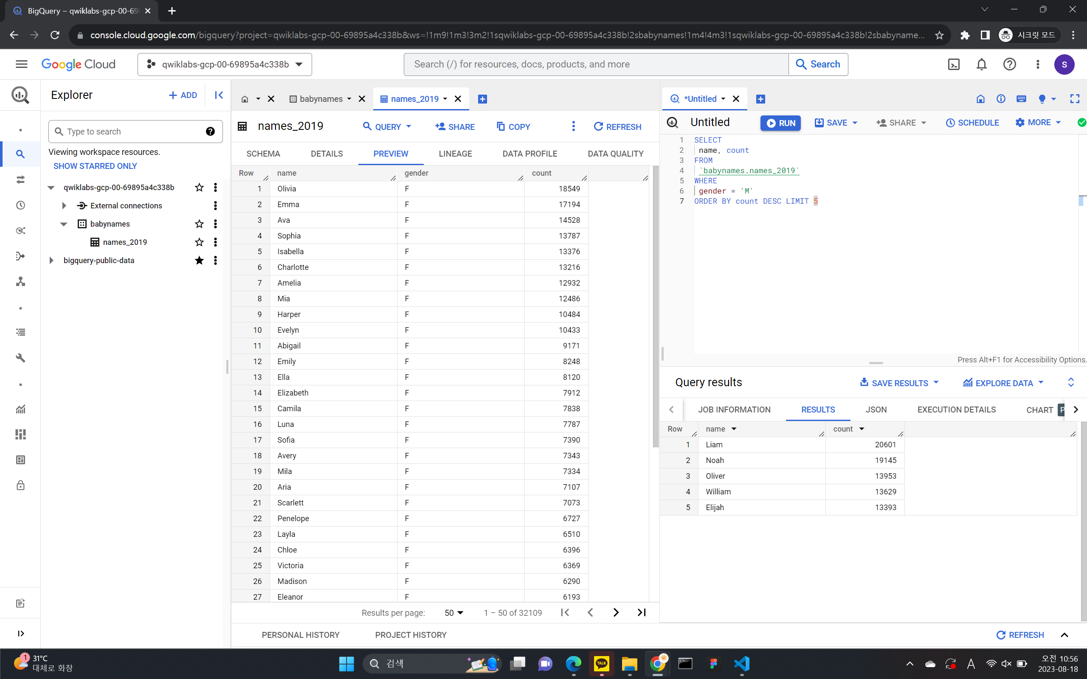Open the JSON results tab
Image resolution: width=1087 pixels, height=679 pixels.
[876, 410]
